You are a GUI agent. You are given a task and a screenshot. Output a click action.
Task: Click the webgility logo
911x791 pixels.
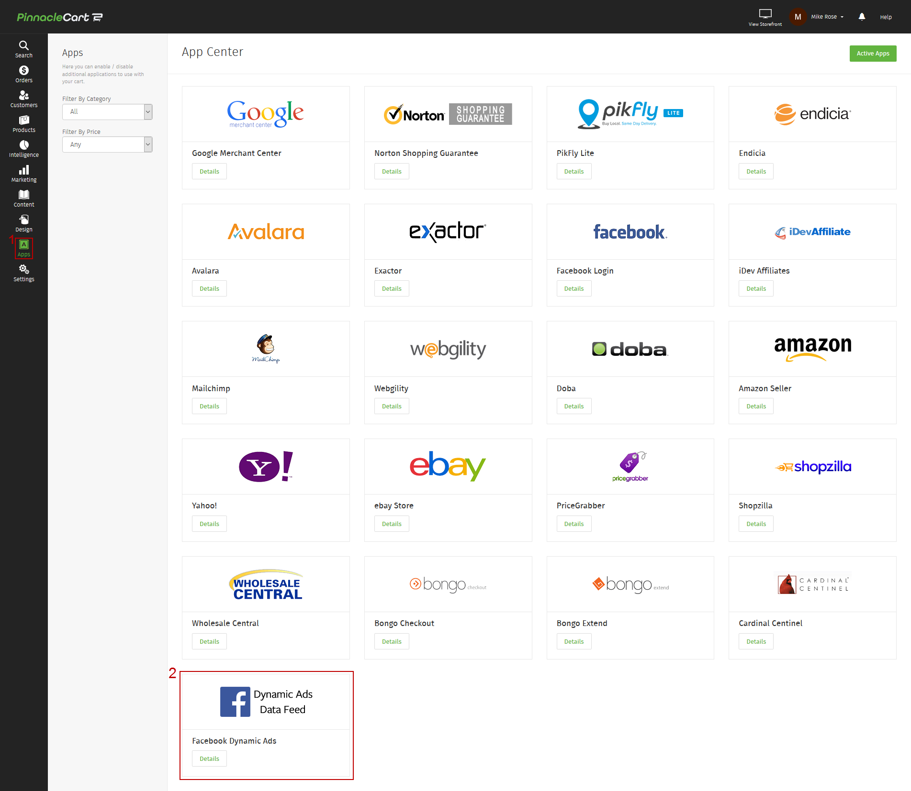click(448, 350)
